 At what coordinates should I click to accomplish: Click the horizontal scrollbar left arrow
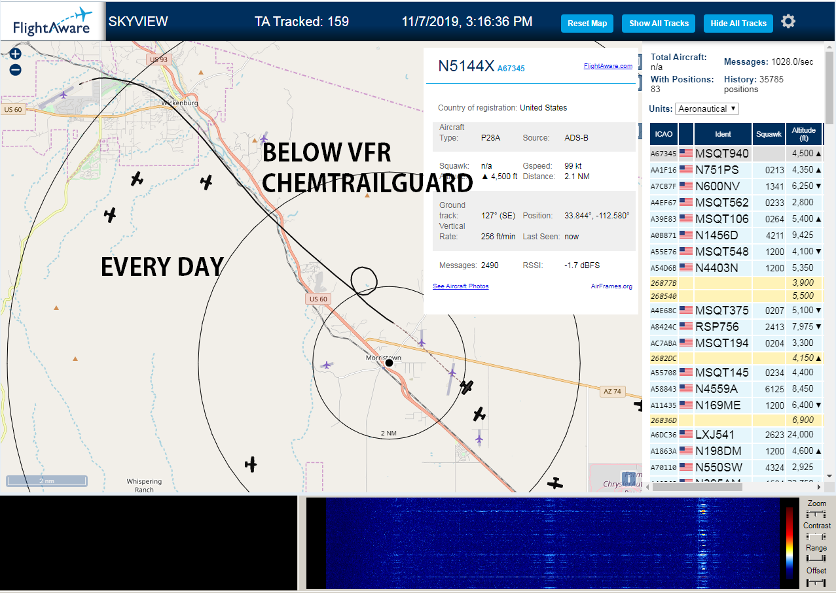(647, 486)
